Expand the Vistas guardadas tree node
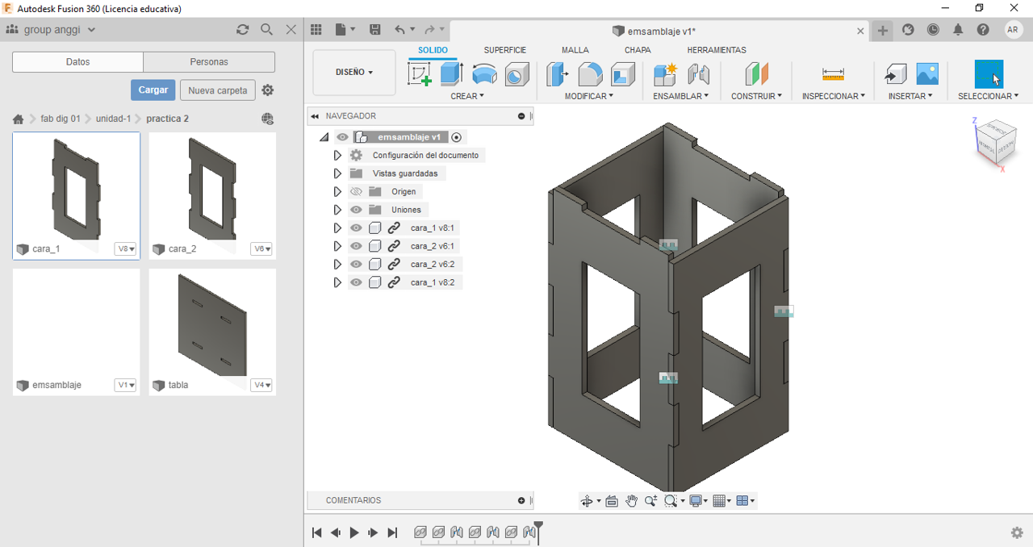Screen dimensions: 1033x547 click(337, 173)
